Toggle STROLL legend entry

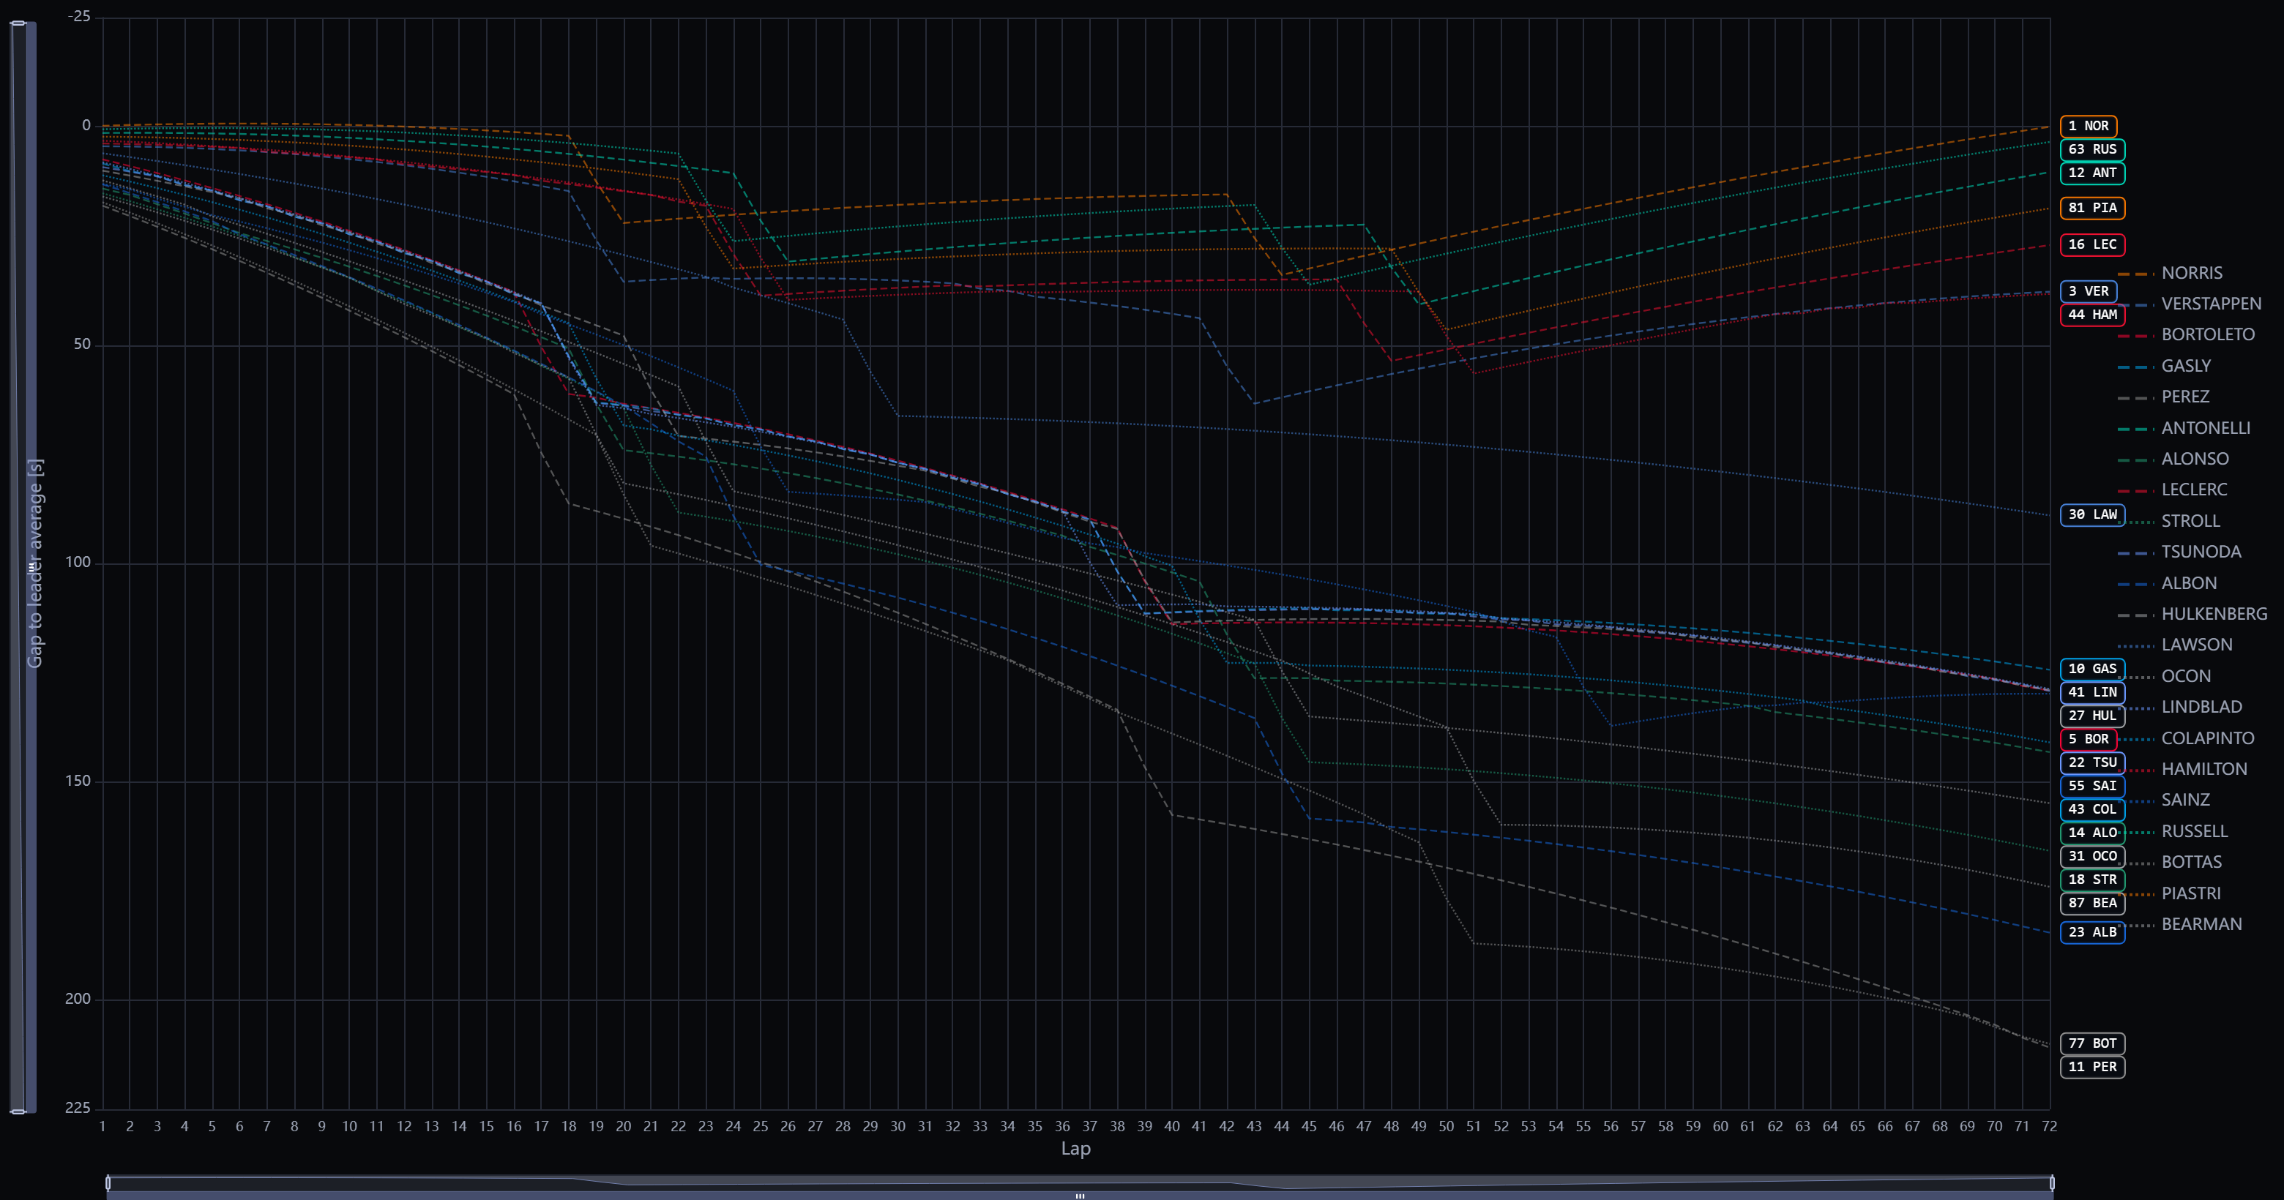pos(2169,521)
